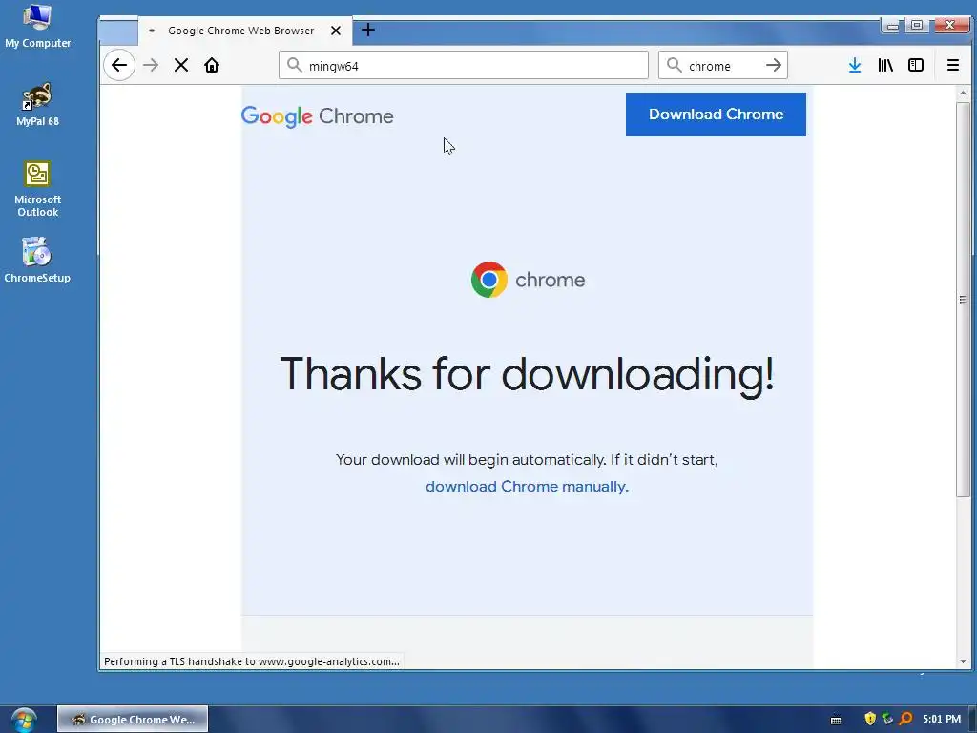Image resolution: width=977 pixels, height=733 pixels.
Task: Click the search box containing chrome
Action: tap(723, 66)
